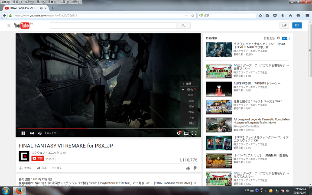The height and width of the screenshot is (195, 312).
Task: Like the video with thumbs up
Action: [188, 168]
